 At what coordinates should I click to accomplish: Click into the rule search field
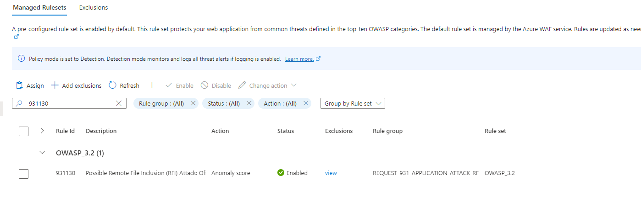pyautogui.click(x=69, y=104)
